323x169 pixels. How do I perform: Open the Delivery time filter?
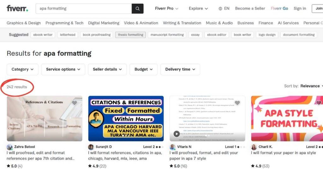click(180, 69)
